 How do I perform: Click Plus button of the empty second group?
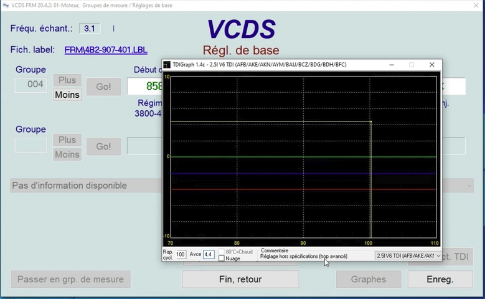67,140
